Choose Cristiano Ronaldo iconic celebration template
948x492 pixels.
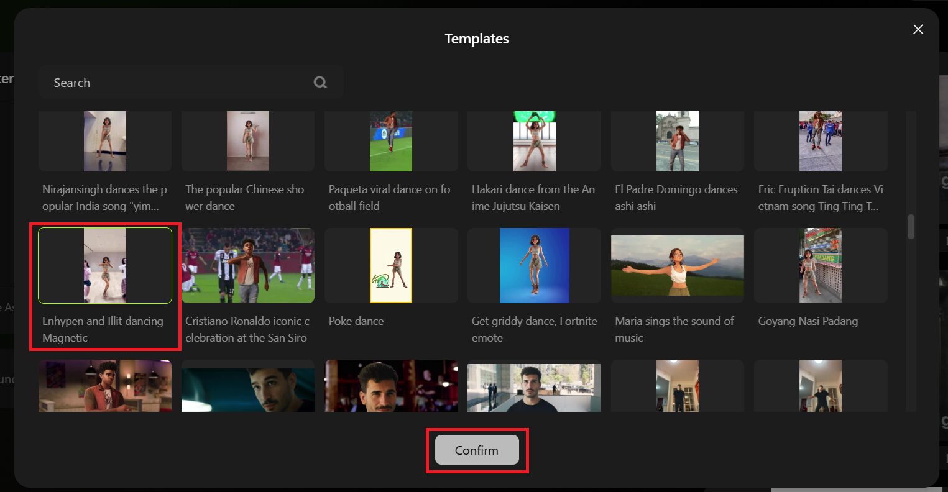[248, 266]
